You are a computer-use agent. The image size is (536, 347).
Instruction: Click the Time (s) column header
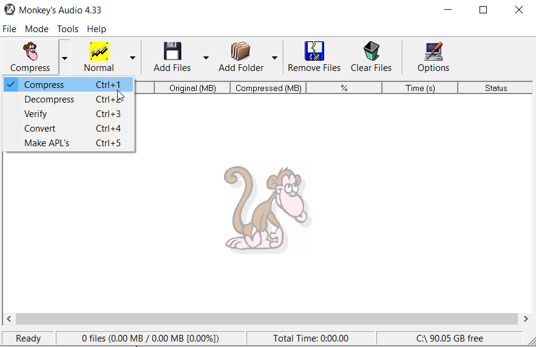tap(420, 88)
